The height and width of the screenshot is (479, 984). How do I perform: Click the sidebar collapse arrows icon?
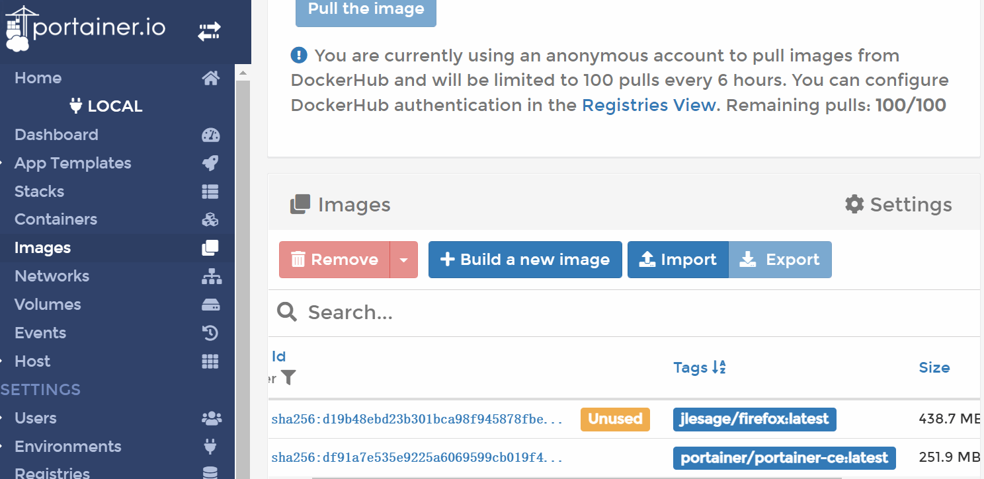point(210,31)
